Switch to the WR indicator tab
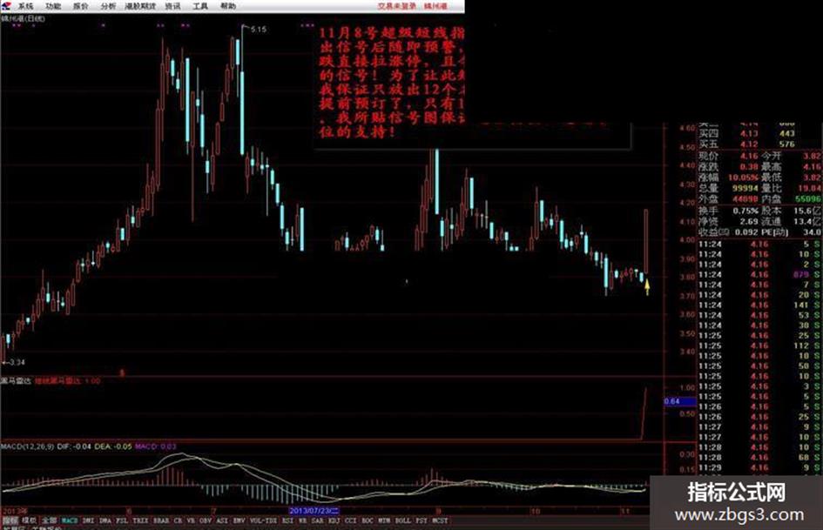 coord(302,520)
